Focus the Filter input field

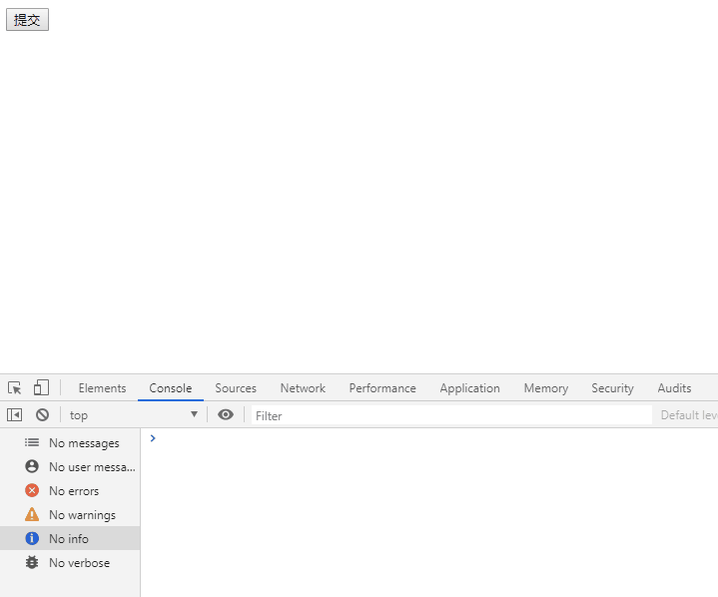(451, 415)
